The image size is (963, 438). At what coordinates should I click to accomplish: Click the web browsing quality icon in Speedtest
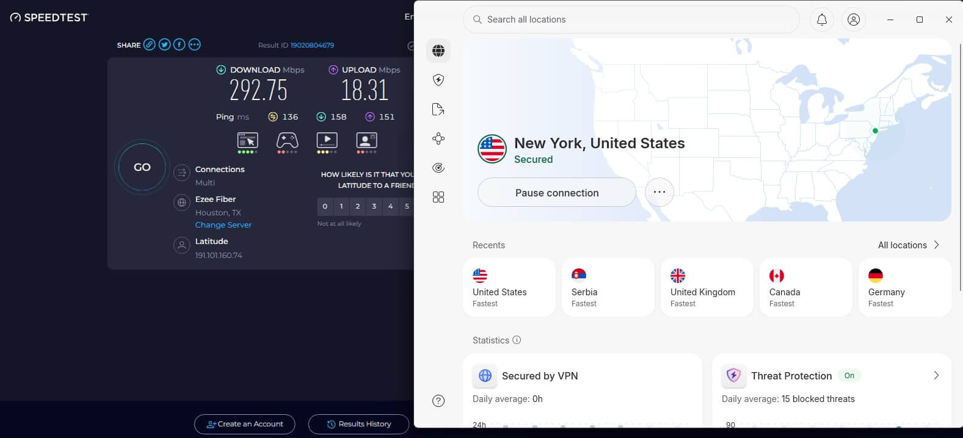[247, 143]
